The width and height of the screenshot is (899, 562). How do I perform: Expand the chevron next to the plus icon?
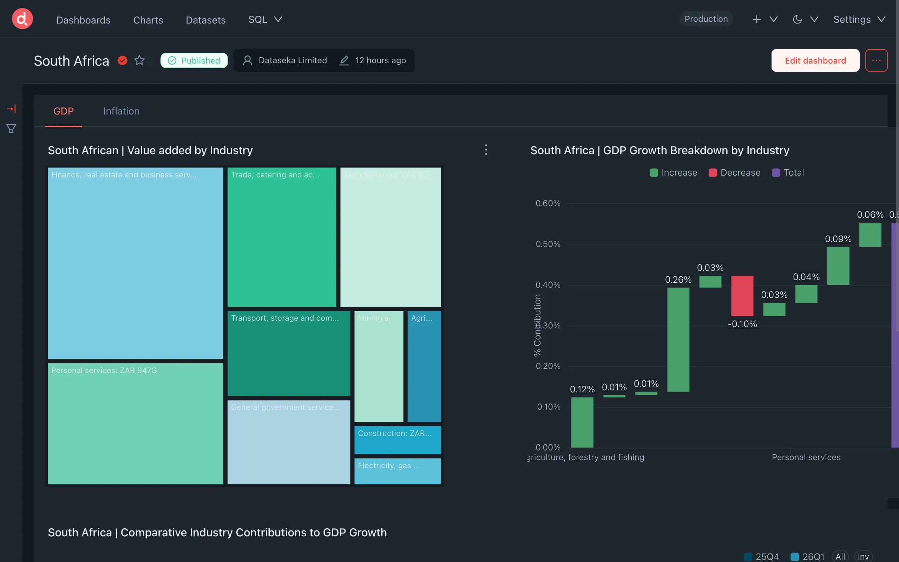(x=773, y=19)
